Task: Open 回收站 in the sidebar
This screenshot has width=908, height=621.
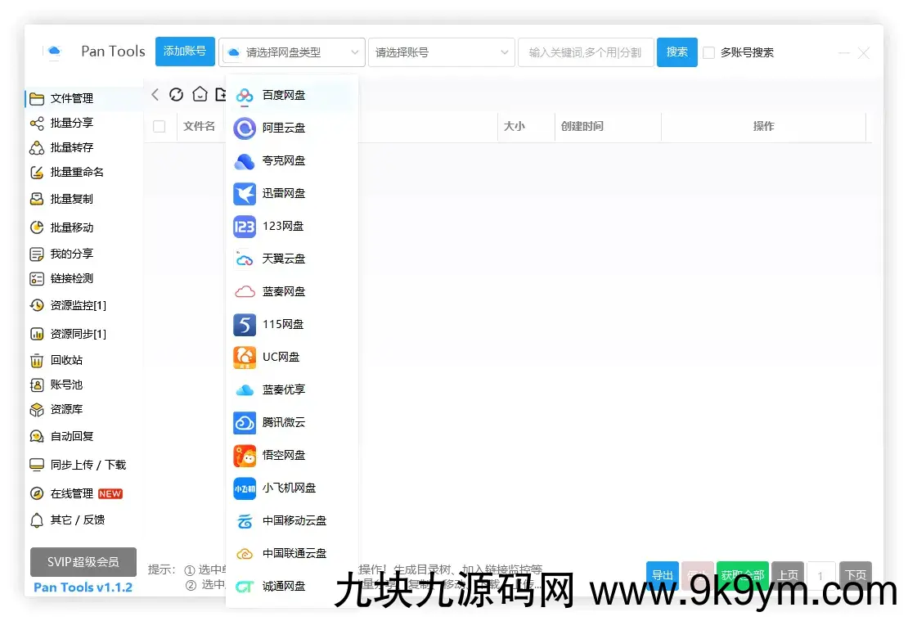Action: 65,361
